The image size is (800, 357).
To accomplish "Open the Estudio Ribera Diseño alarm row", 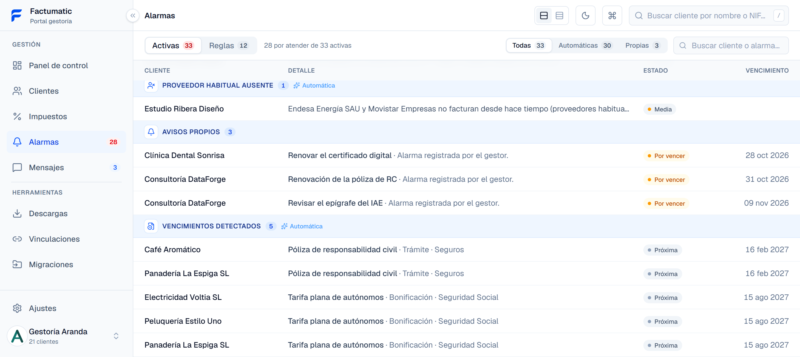I will (x=466, y=109).
